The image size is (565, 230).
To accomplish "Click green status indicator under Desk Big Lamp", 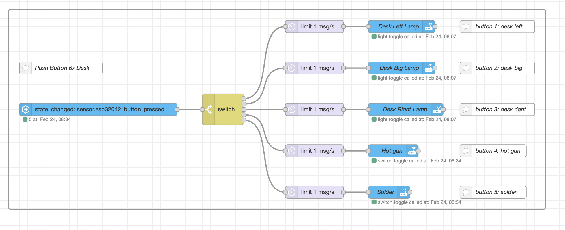I will click(x=374, y=78).
